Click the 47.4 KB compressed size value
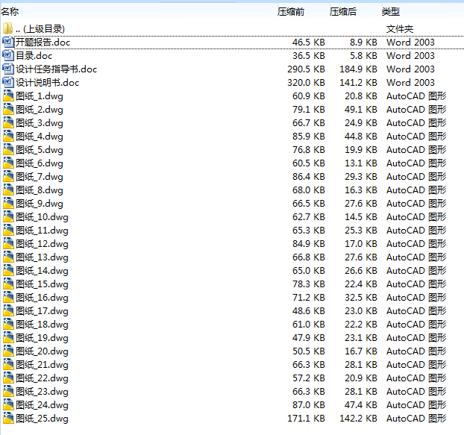This screenshot has width=464, height=435. 361,405
